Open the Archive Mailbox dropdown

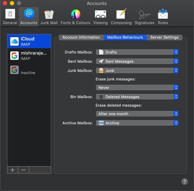tap(137, 123)
